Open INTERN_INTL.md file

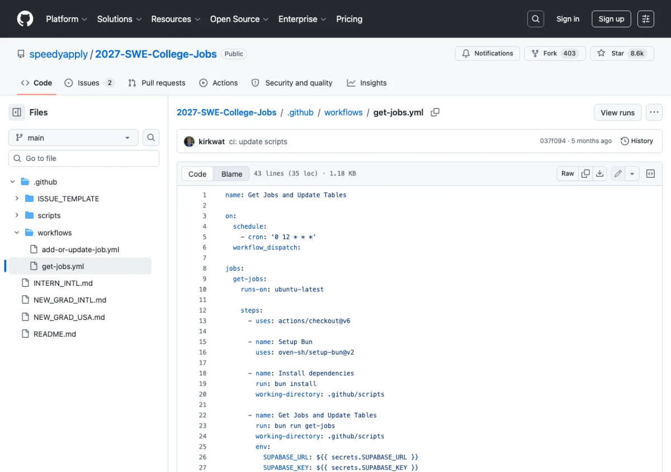click(x=63, y=283)
